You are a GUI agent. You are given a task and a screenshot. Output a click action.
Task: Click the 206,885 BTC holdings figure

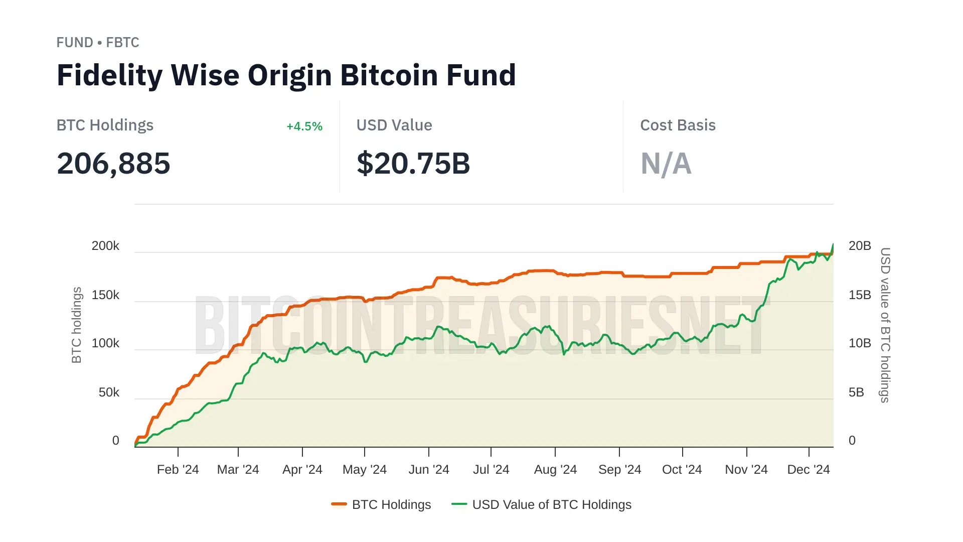click(113, 164)
